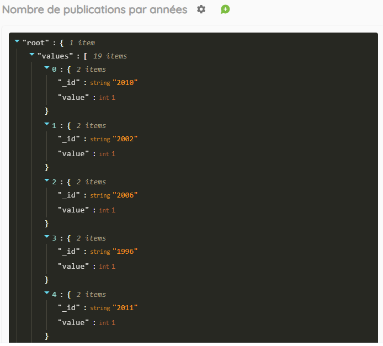Collapse item 3 of values
Screen dimensions: 383x346
pos(47,236)
